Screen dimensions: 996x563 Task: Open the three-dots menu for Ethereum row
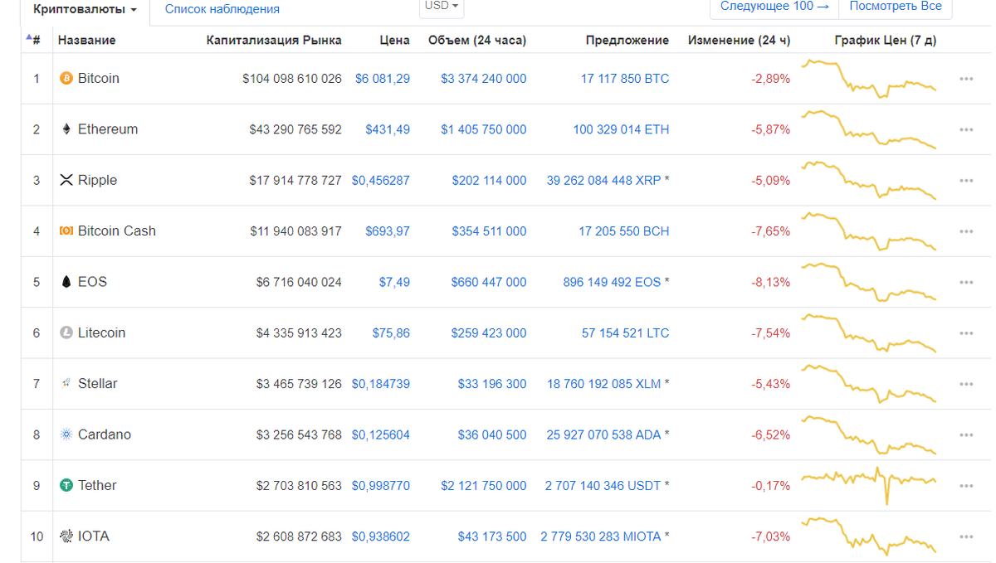(966, 129)
